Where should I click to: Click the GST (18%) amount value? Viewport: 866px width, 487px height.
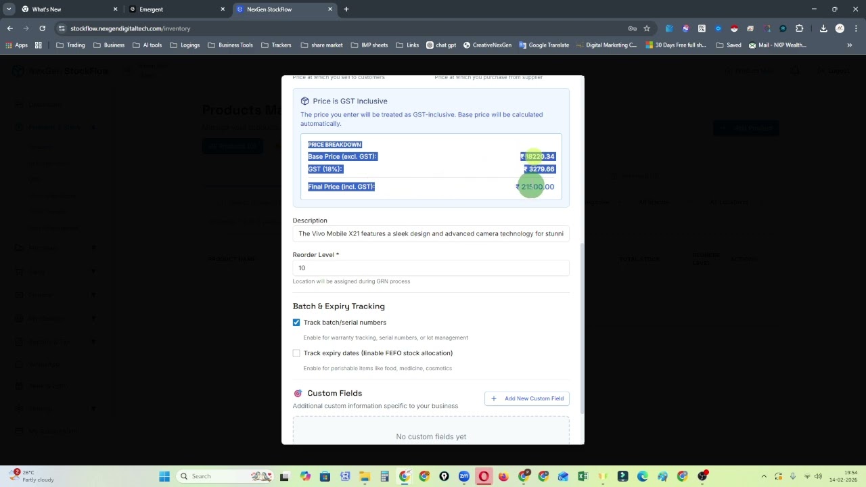pos(539,169)
